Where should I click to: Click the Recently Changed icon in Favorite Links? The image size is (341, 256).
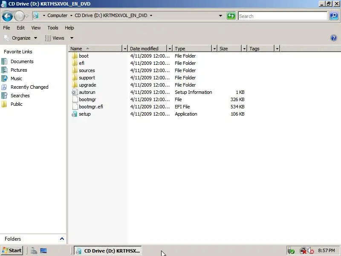pyautogui.click(x=4, y=87)
